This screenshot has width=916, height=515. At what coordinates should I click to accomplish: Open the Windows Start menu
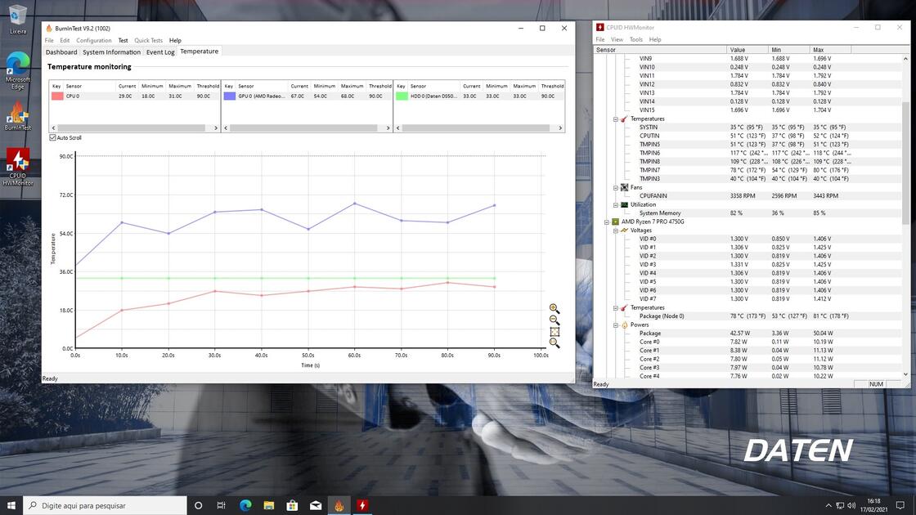click(x=11, y=505)
